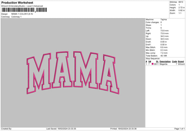Viewport: 186px width, 131px height.
Task: Click the 'Up:' value 34.5 mm
Action: coord(165,36)
